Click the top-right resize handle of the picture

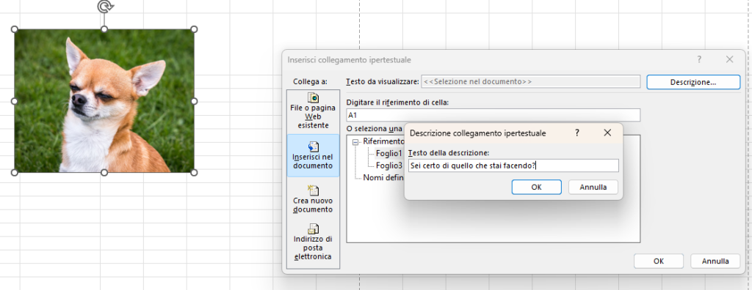(x=194, y=29)
